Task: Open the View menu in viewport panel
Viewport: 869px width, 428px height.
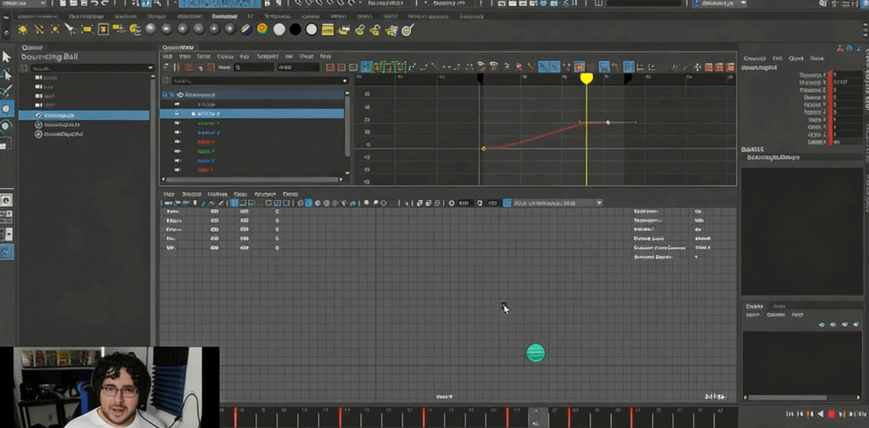Action: (x=169, y=194)
